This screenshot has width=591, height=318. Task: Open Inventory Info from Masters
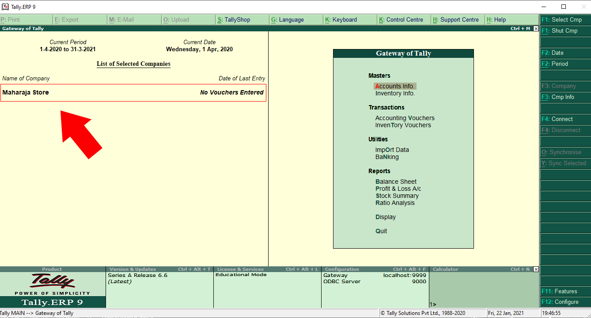[395, 93]
